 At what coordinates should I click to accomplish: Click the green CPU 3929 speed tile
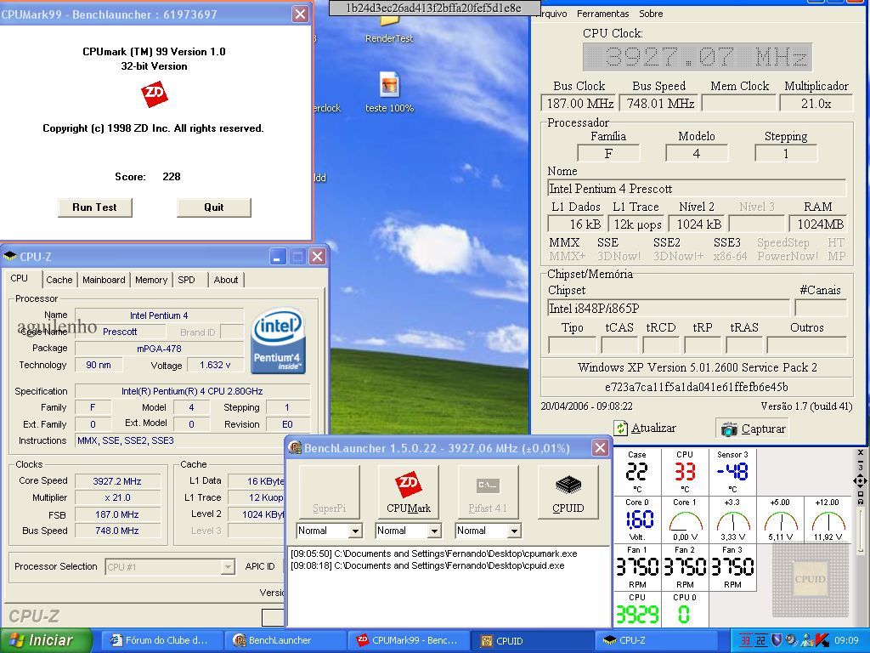[637, 610]
